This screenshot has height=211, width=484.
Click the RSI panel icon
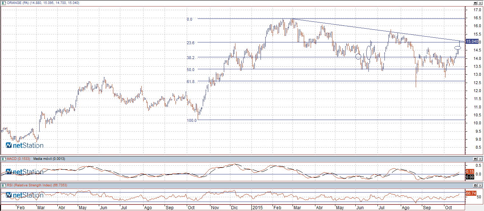(3, 186)
